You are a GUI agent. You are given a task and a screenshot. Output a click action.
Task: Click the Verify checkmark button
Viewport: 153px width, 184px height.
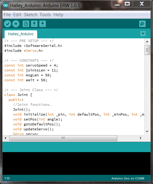[7, 24]
